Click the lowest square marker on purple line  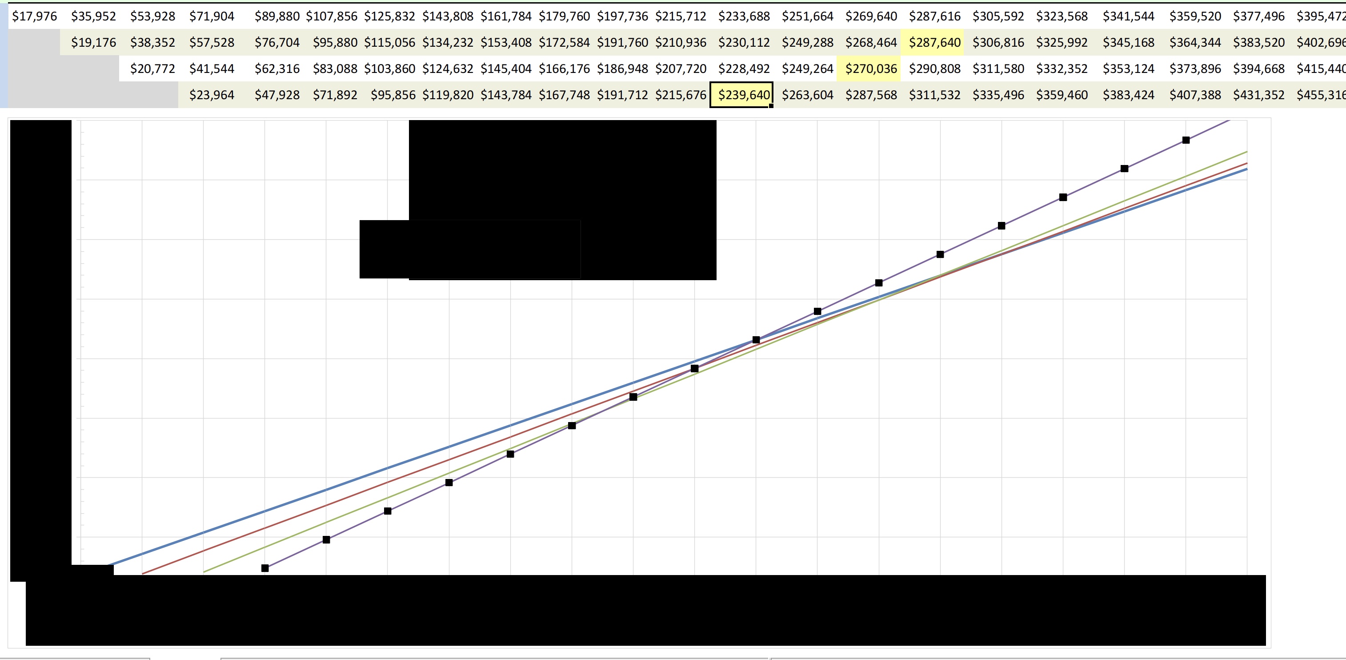pos(265,568)
